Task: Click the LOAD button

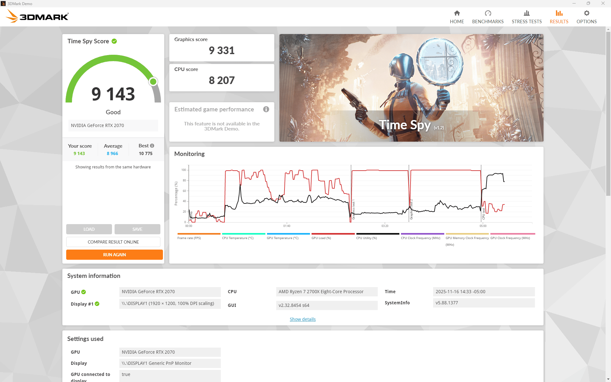Action: (x=89, y=229)
